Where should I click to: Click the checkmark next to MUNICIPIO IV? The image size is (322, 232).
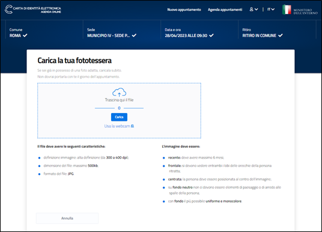click(x=134, y=35)
